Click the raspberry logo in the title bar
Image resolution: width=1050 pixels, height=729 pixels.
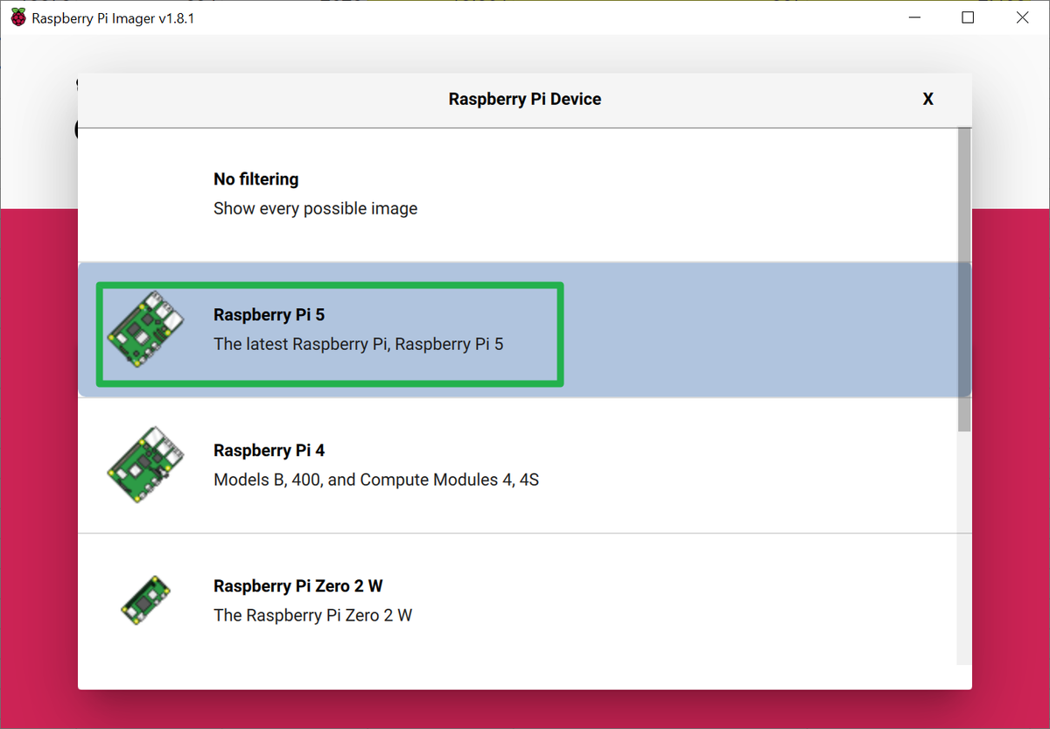pos(17,18)
